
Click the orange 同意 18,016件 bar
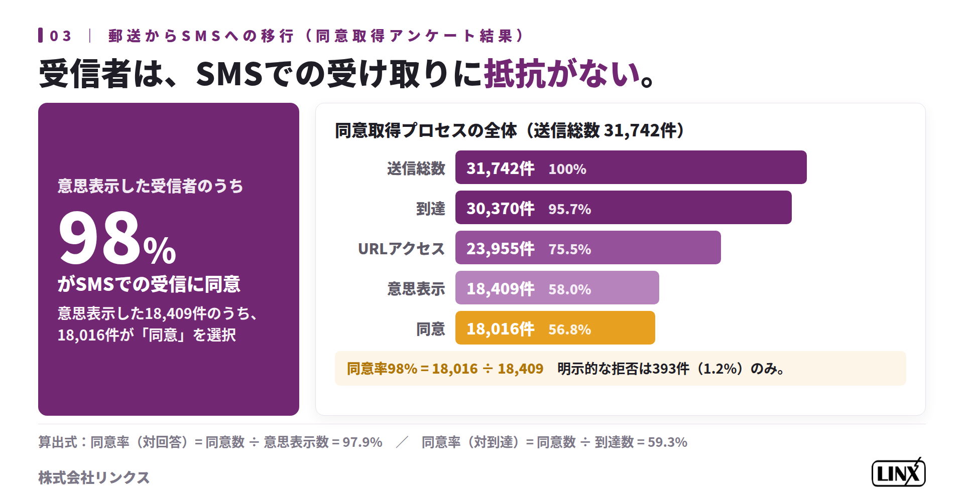[555, 328]
